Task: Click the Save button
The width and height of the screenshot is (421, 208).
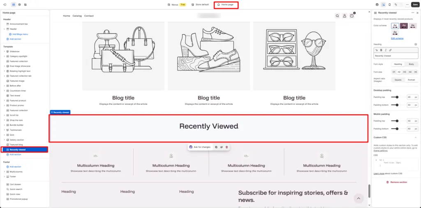Action: click(415, 5)
